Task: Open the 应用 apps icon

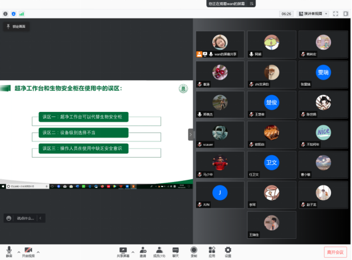Action: 212,251
